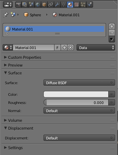Open the Diffuse BSDF surface dropdown
This screenshot has height=155, width=118.
(79, 83)
